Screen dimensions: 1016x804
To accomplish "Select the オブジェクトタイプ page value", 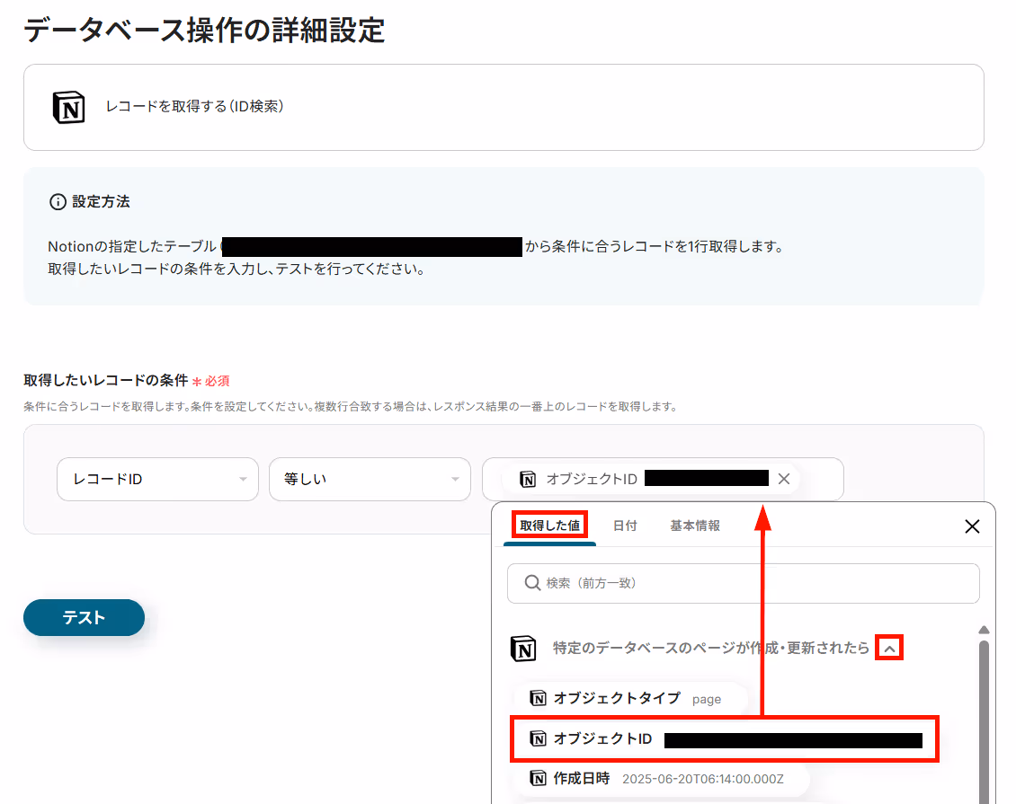I will tap(630, 699).
